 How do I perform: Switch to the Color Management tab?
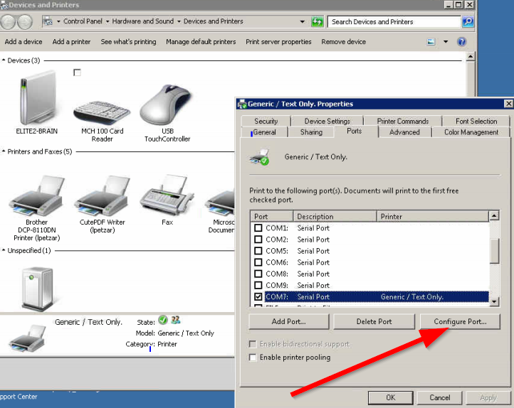pyautogui.click(x=471, y=132)
